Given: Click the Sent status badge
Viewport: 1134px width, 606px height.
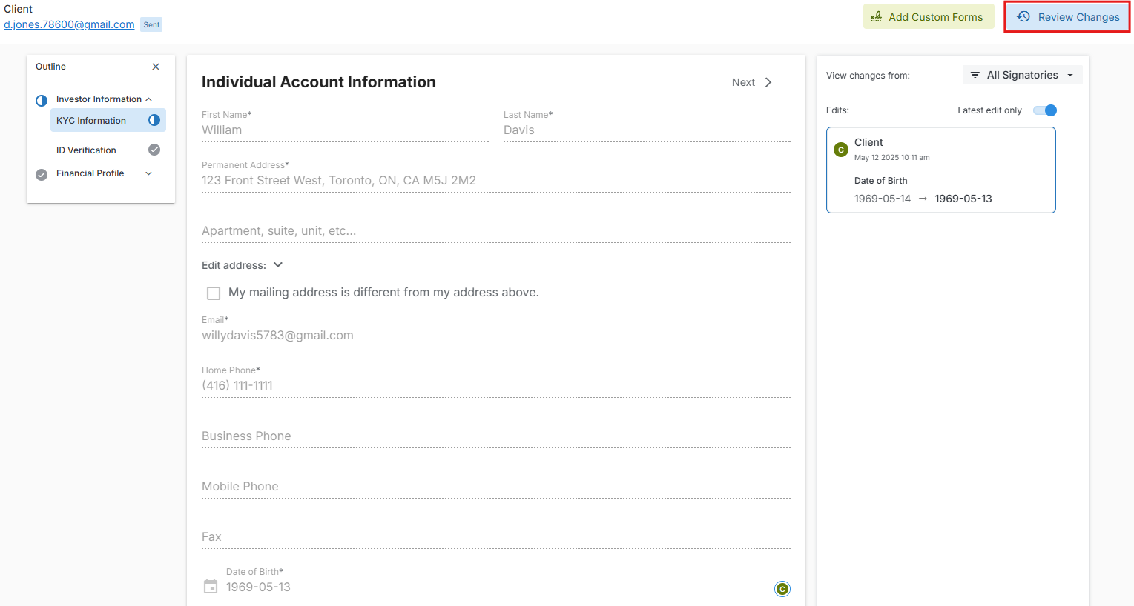Looking at the screenshot, I should [151, 24].
